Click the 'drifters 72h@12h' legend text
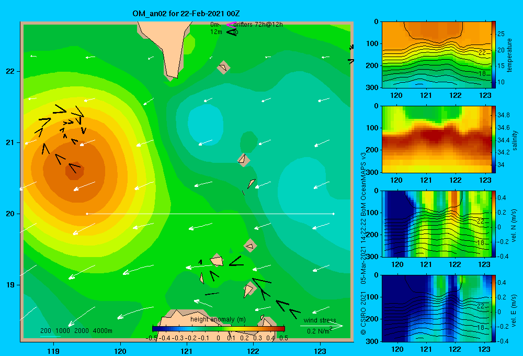This screenshot has width=523, height=356. tap(258, 25)
